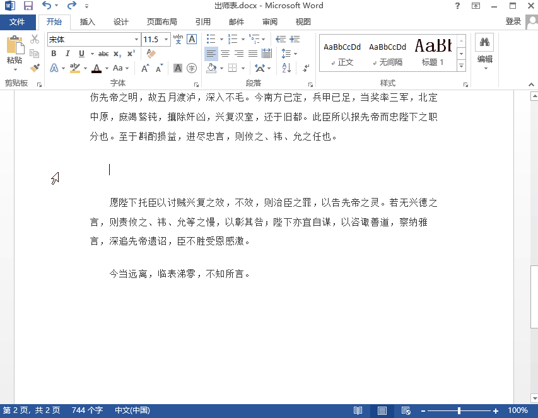This screenshot has height=418, width=538.
Task: Toggle center paragraph alignment
Action: point(225,53)
